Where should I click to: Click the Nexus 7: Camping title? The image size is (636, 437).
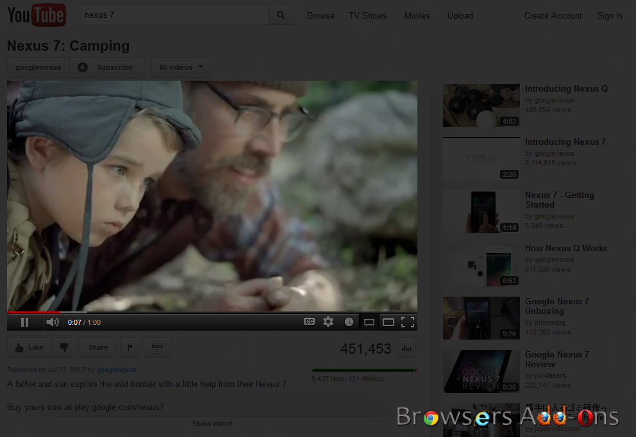[68, 45]
